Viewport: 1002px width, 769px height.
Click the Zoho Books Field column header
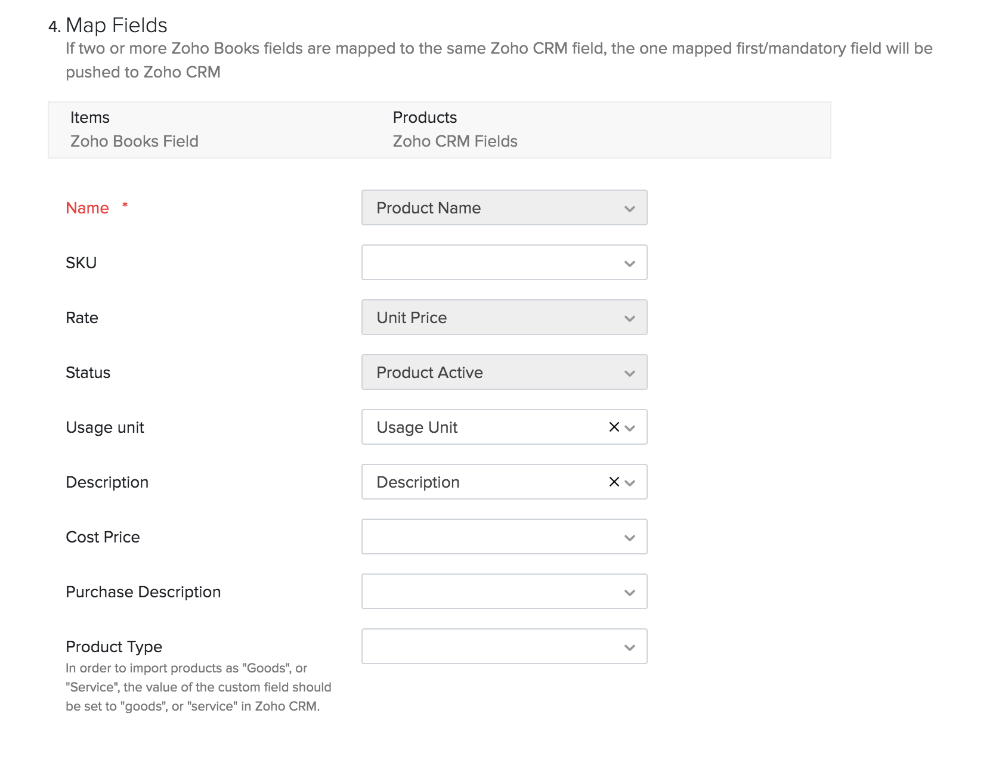pos(134,141)
